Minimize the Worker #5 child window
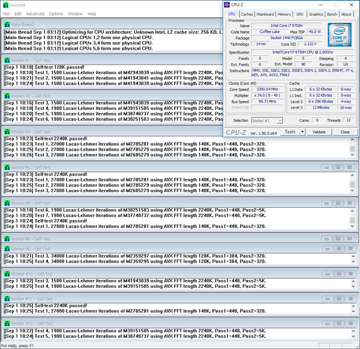The width and height of the screenshot is (360, 349). pos(326,203)
